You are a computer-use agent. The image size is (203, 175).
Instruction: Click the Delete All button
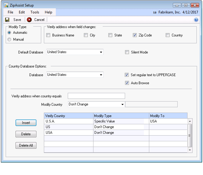(26, 145)
